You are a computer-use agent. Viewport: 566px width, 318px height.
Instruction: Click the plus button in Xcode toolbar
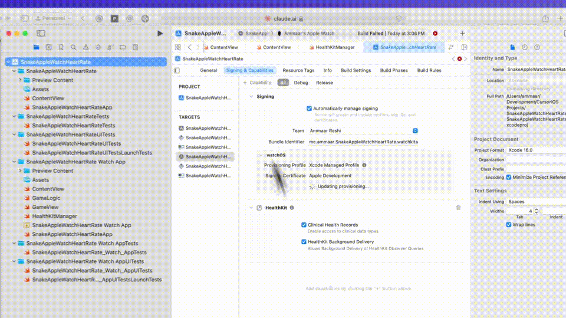click(462, 33)
